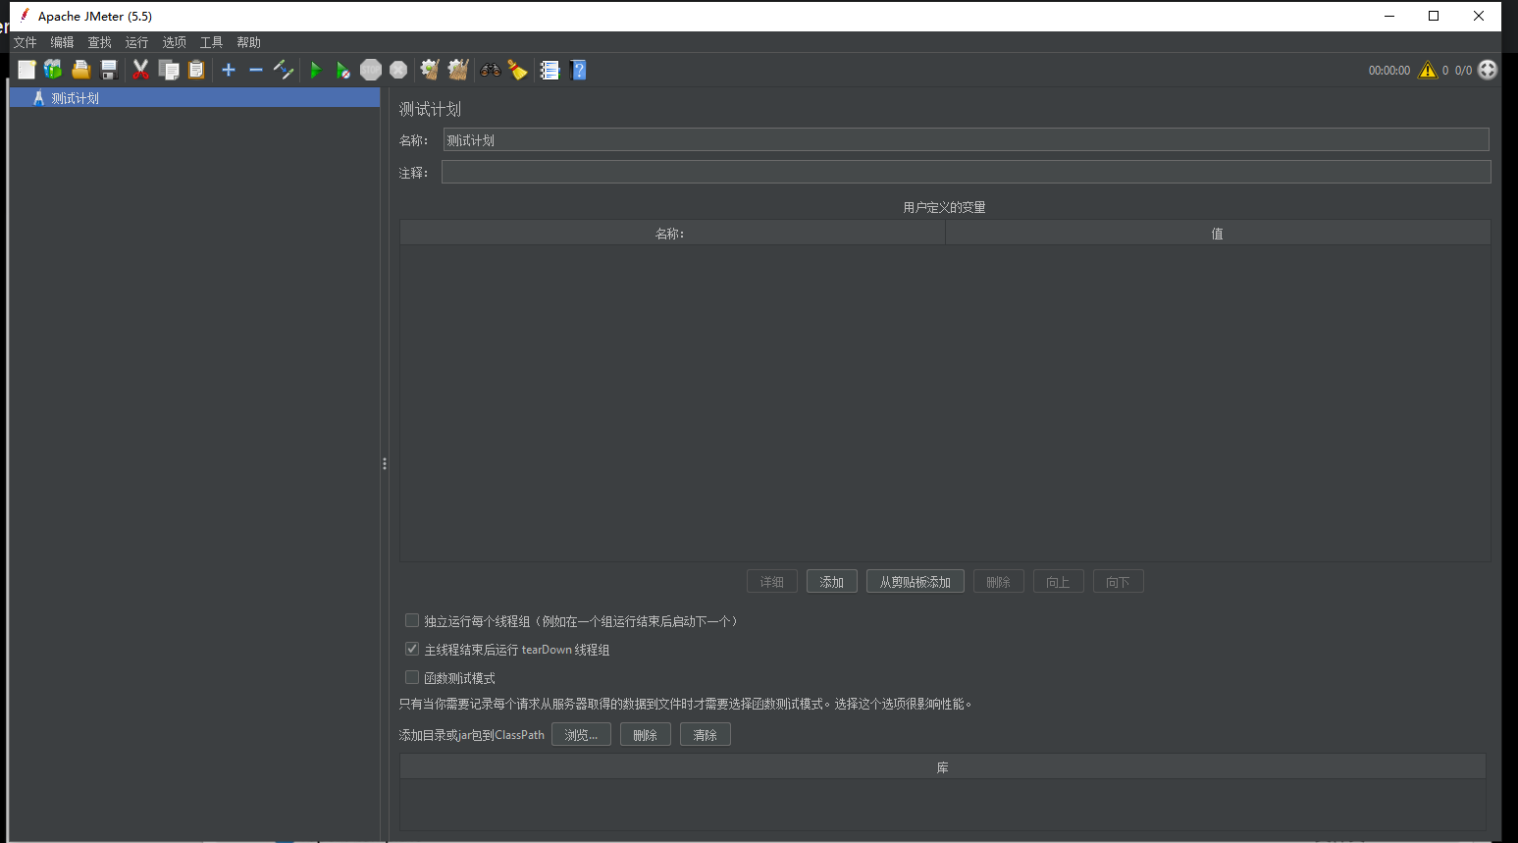The height and width of the screenshot is (843, 1518).
Task: Open Search with binoculars icon
Action: (x=491, y=70)
